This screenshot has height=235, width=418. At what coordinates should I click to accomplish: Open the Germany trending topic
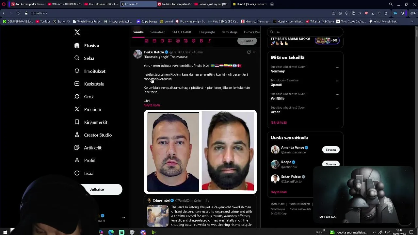278,71
